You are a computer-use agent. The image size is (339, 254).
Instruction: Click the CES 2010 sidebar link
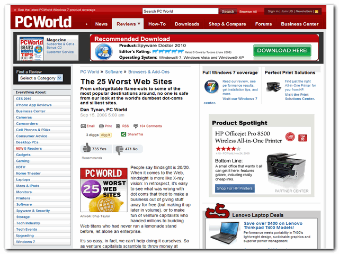[x=24, y=99]
